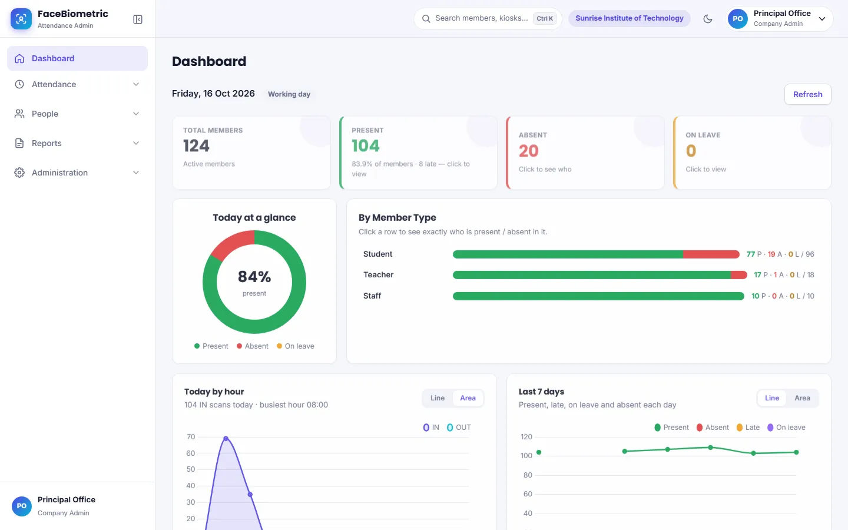848x530 pixels.
Task: Click the Teacher attendance progress bar
Action: coord(599,275)
